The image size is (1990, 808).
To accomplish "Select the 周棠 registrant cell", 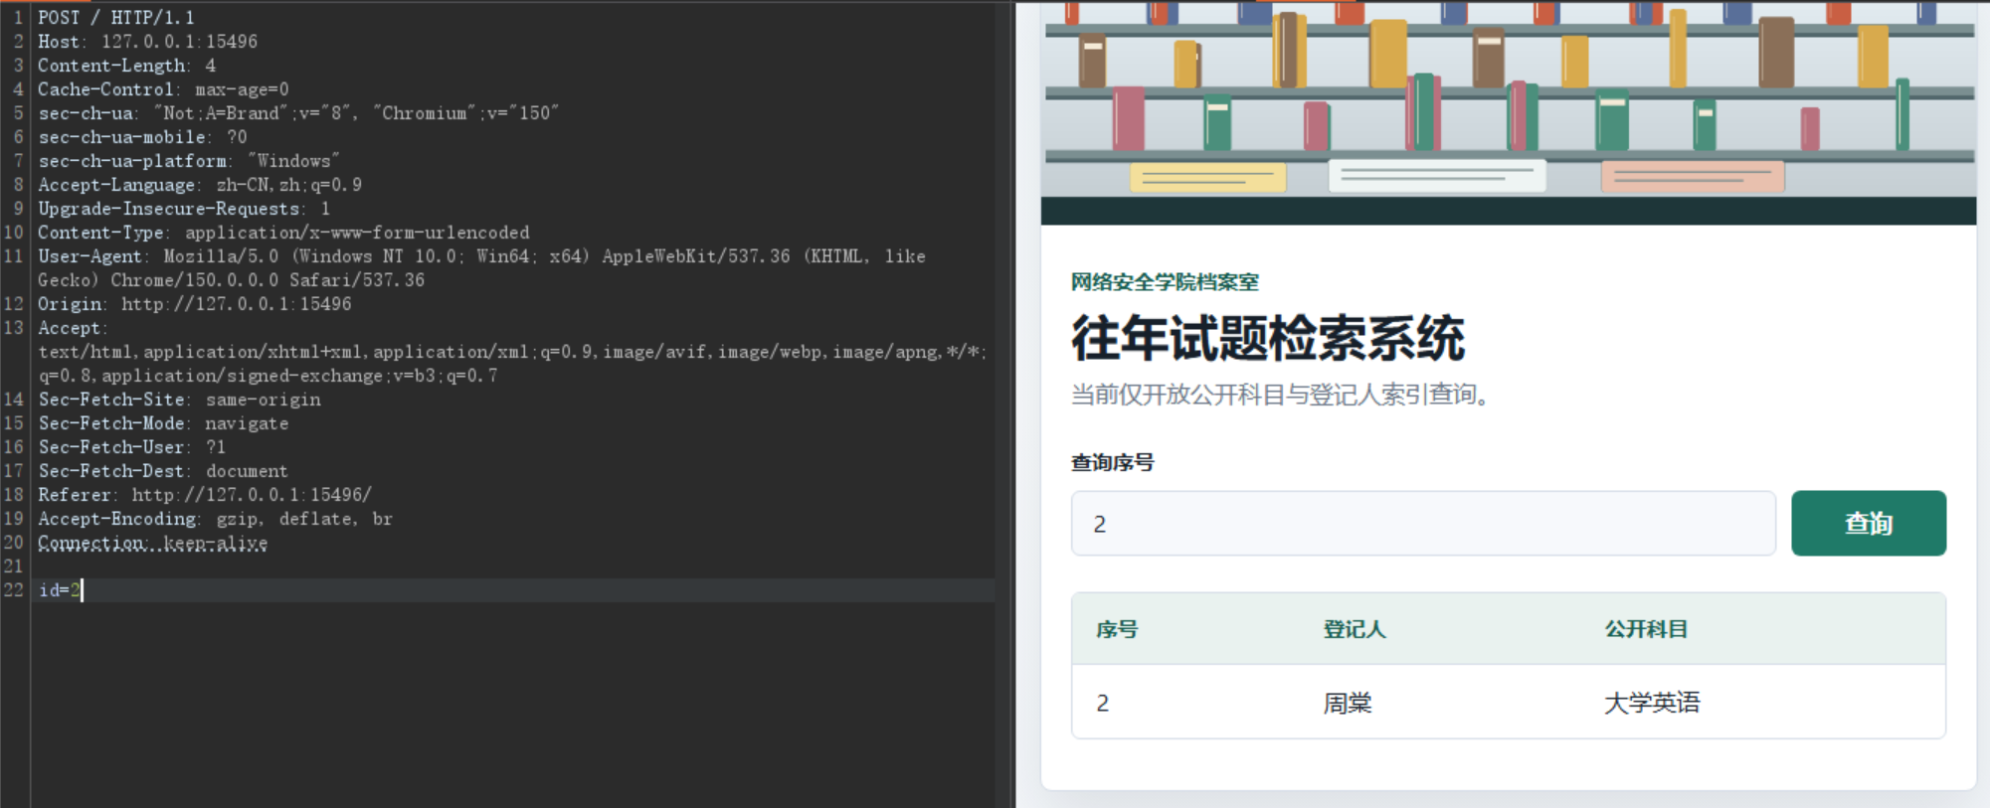I will (x=1348, y=703).
